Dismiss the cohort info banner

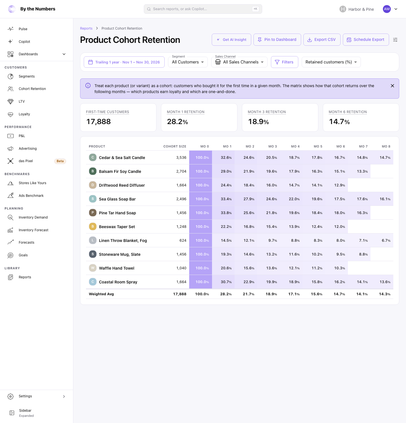[392, 86]
